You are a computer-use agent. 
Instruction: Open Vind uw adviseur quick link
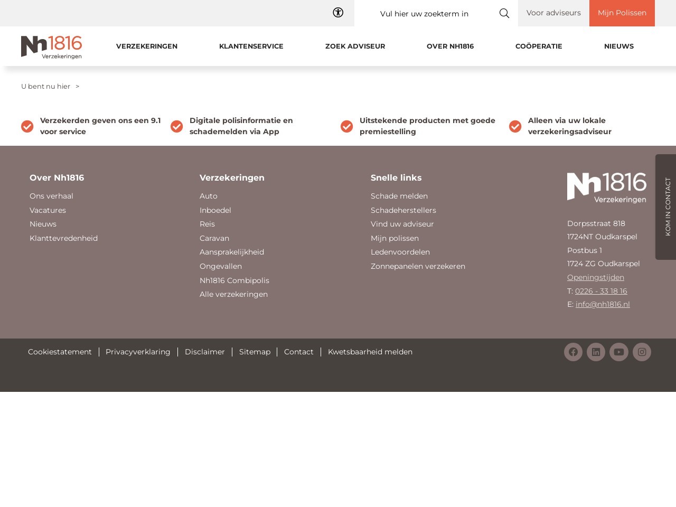click(x=402, y=224)
